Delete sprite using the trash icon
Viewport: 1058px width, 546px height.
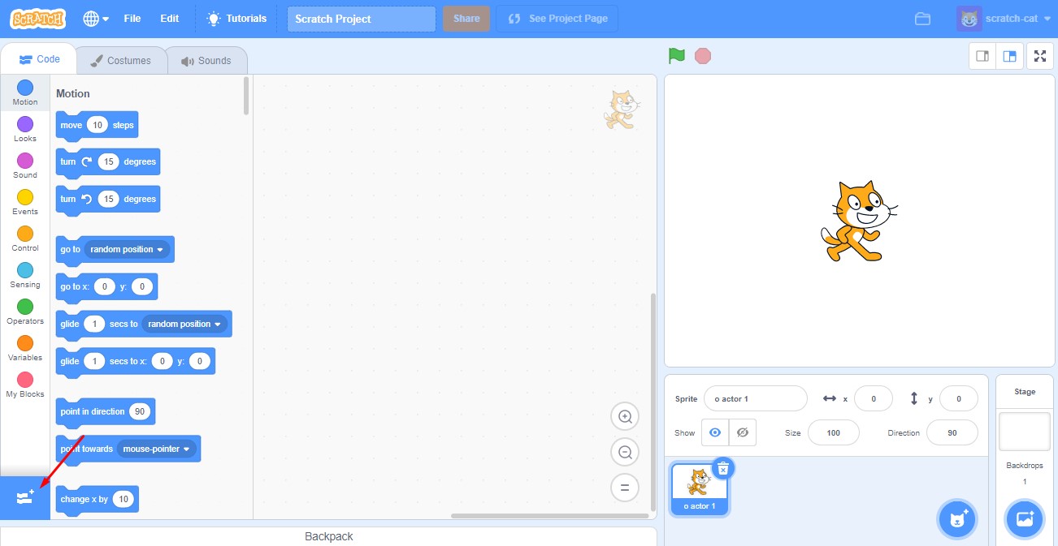pos(722,468)
